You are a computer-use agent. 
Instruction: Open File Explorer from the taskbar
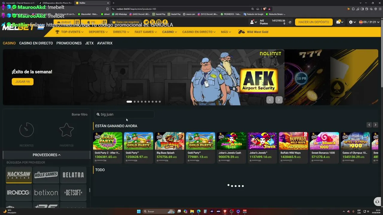pos(192,211)
